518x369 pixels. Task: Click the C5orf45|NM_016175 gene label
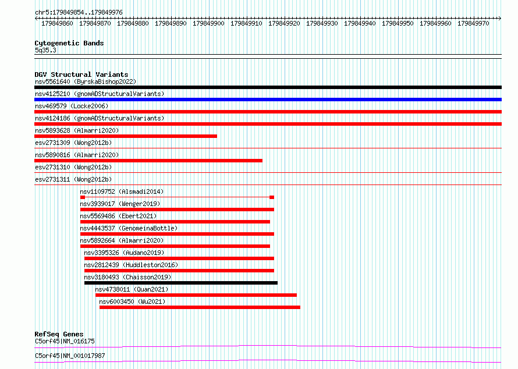pos(65,341)
